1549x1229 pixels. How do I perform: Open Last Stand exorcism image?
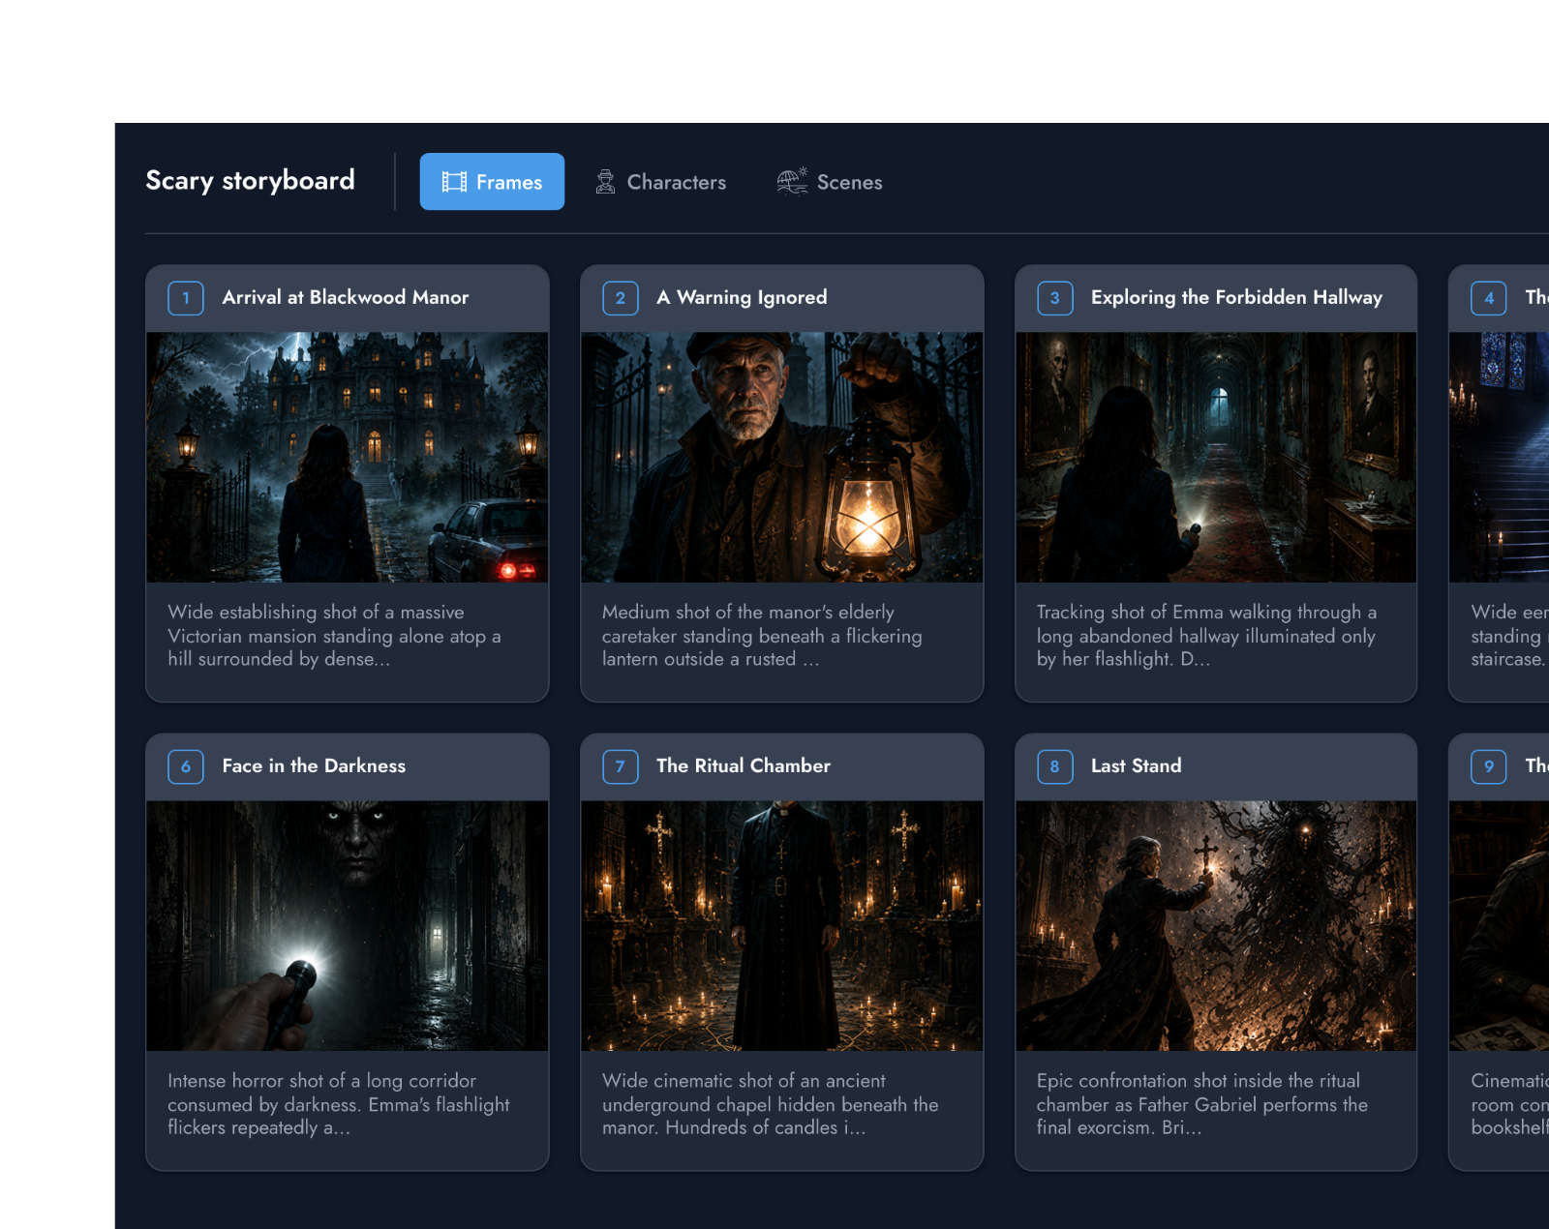click(x=1216, y=926)
